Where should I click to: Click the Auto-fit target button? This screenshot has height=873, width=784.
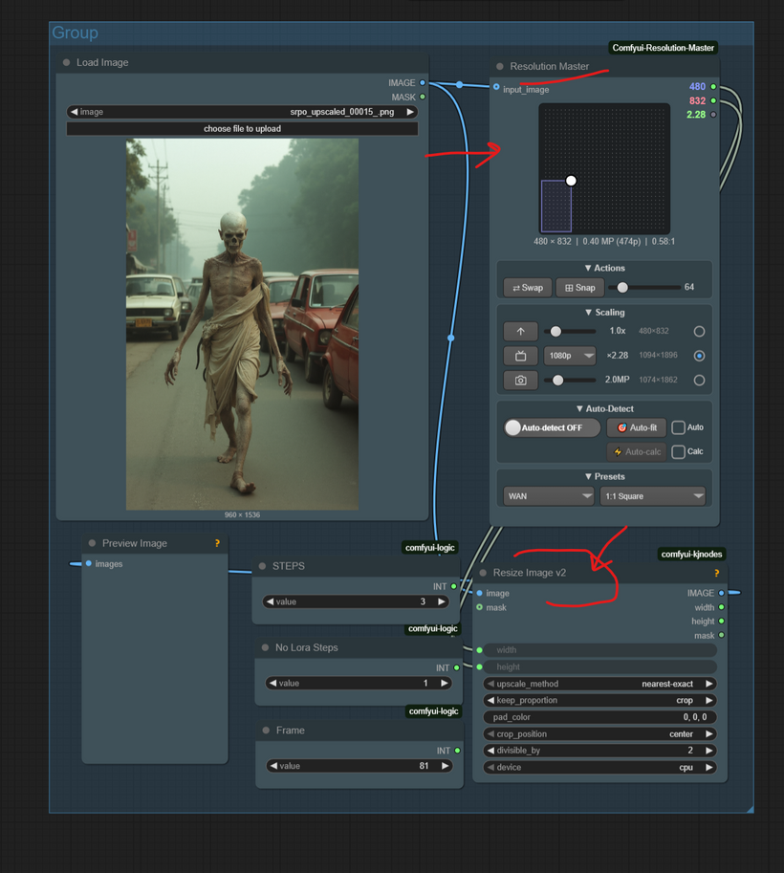click(636, 427)
